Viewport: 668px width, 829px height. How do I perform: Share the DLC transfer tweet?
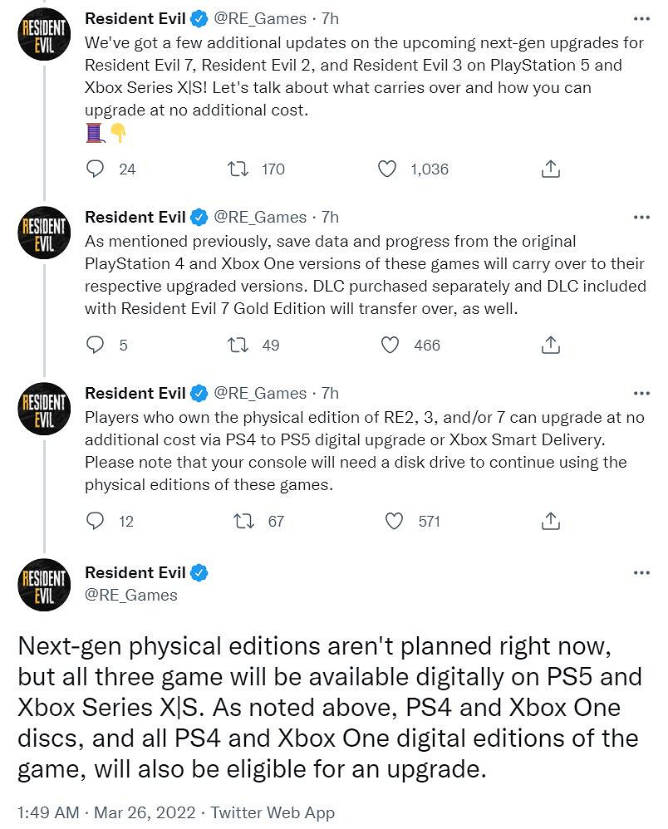pyautogui.click(x=549, y=345)
